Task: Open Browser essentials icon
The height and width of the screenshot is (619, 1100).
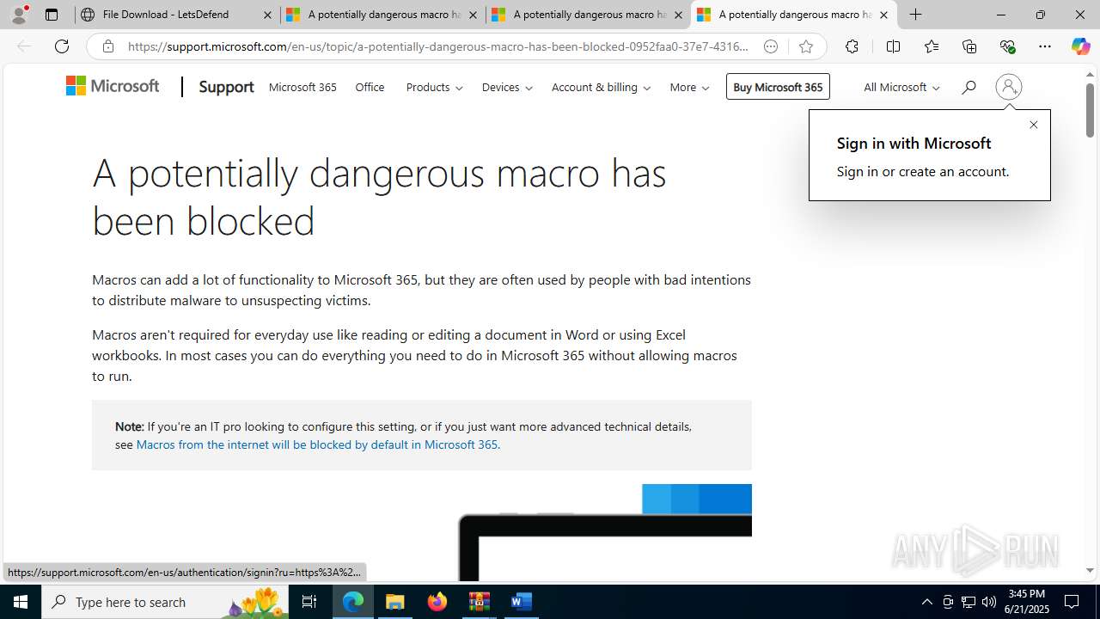Action: pos(1007,46)
